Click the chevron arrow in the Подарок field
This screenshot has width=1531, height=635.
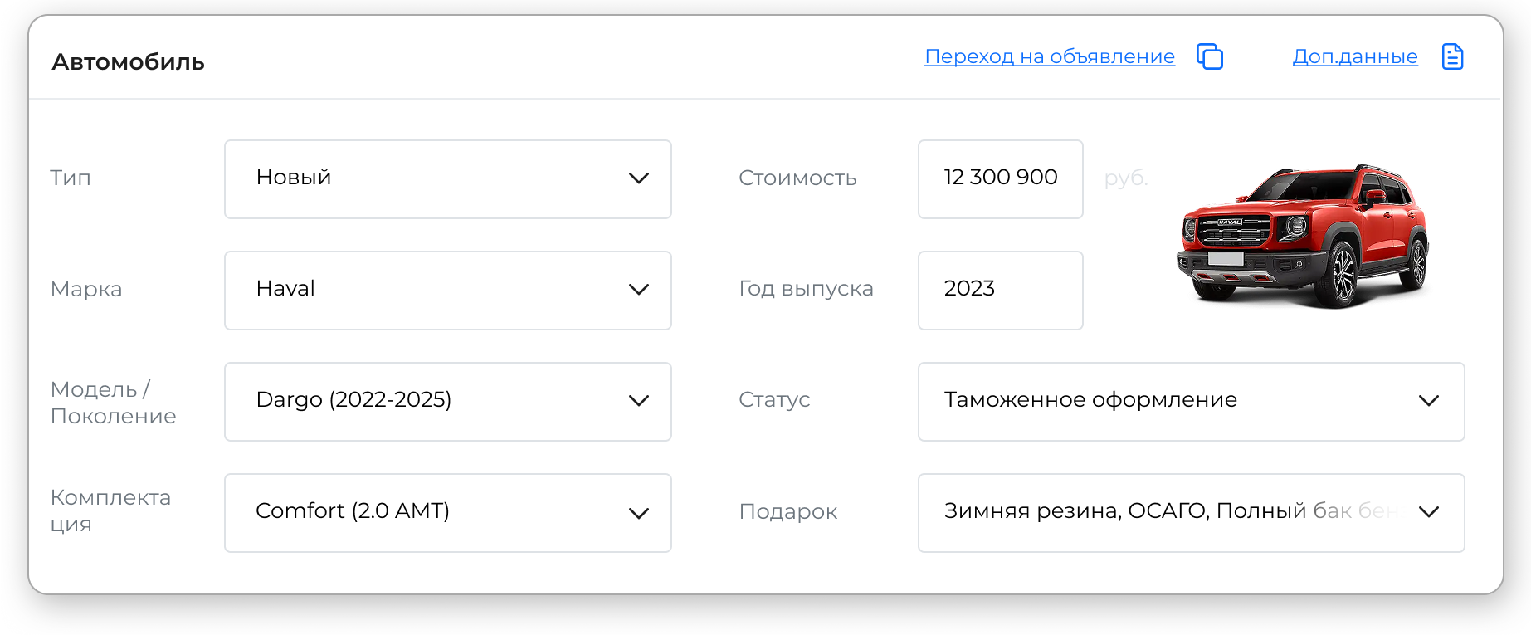click(x=1428, y=512)
